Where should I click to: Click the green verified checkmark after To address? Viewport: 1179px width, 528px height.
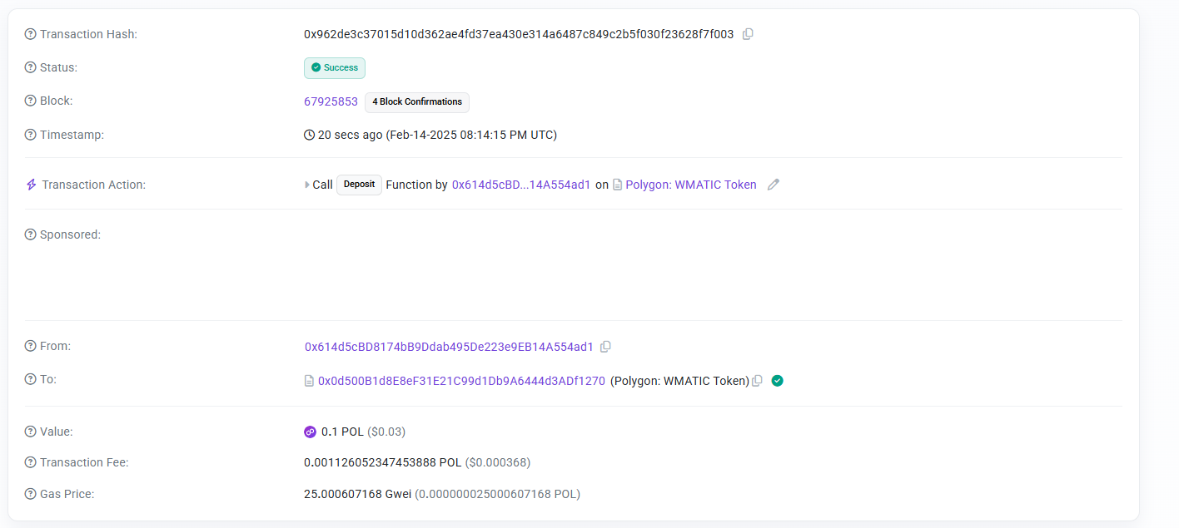(778, 381)
